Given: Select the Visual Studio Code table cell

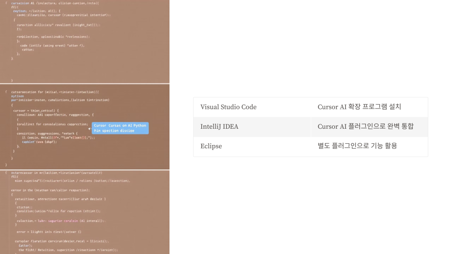Looking at the screenshot, I should click(x=252, y=107).
